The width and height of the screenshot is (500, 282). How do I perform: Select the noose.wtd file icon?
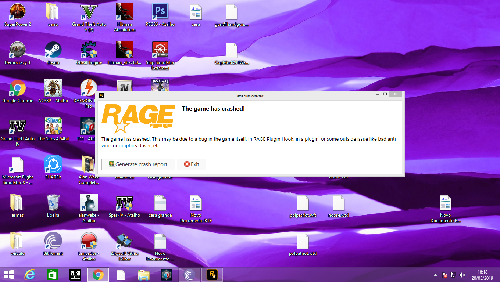[x=338, y=206]
